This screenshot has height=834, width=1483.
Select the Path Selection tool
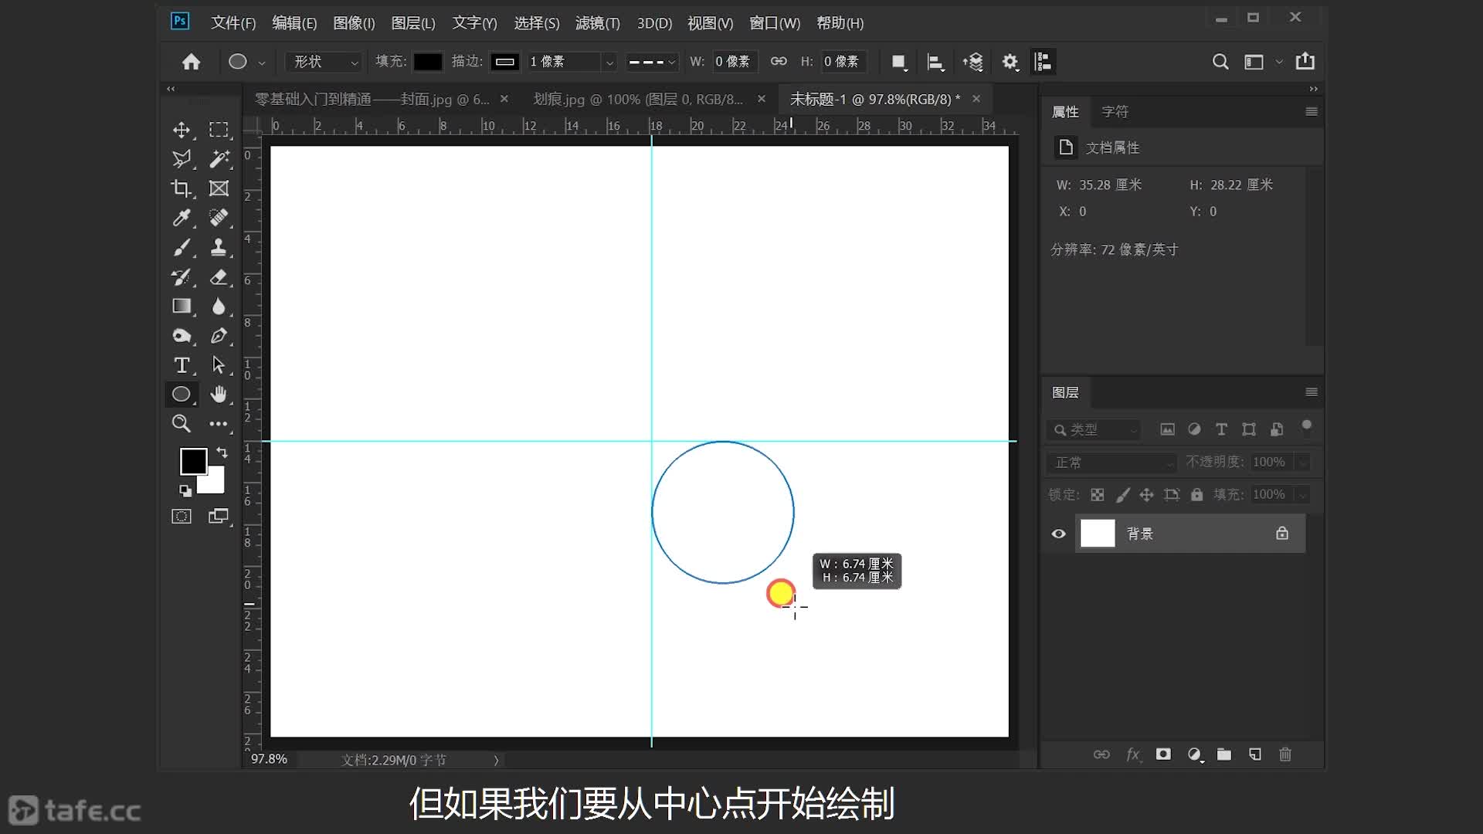click(219, 364)
